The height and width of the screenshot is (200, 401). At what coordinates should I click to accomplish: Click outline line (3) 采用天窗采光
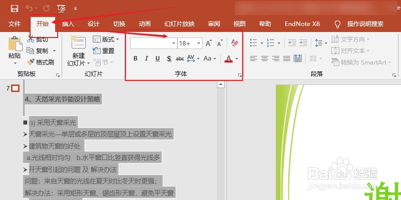click(x=53, y=122)
